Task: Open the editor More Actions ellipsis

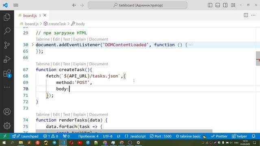Action: tap(253, 15)
